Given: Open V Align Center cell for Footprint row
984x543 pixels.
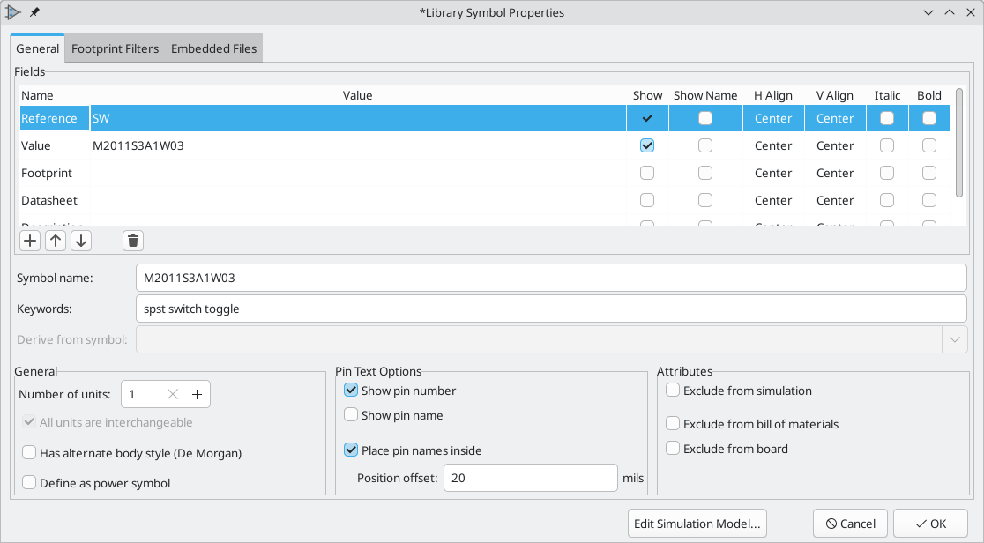Looking at the screenshot, I should (x=835, y=173).
